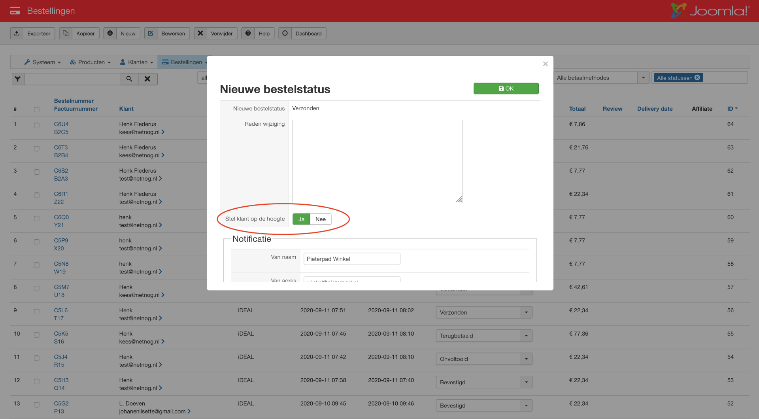
Task: Open customer arrow for order C5K5
Action: [163, 342]
